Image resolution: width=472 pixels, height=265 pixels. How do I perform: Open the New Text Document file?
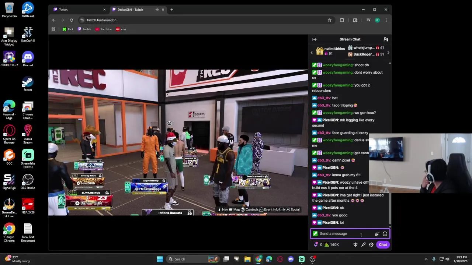(28, 233)
